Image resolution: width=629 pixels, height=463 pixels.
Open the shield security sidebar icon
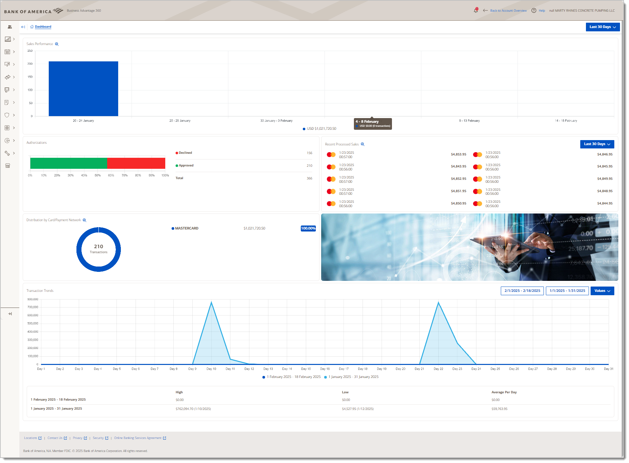7,115
